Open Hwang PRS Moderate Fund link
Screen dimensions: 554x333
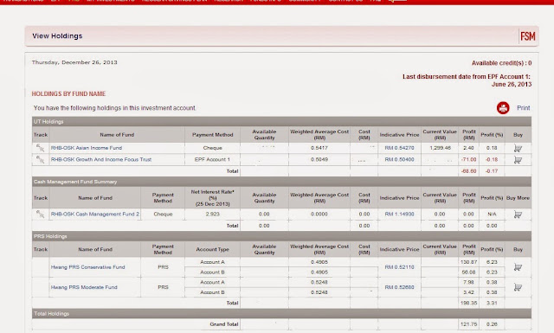point(84,287)
